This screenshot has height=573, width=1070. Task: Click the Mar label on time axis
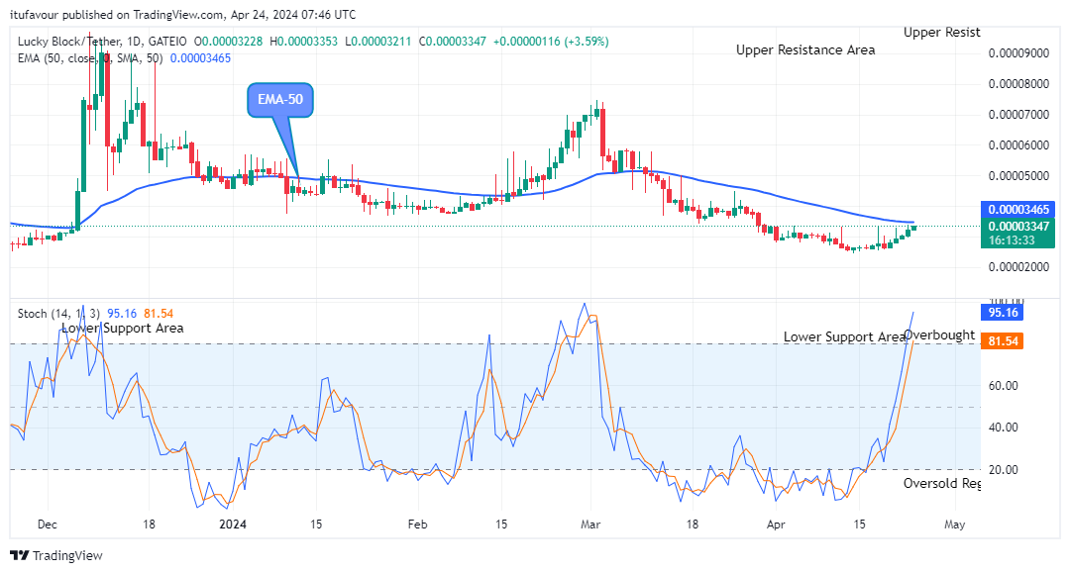click(x=590, y=524)
